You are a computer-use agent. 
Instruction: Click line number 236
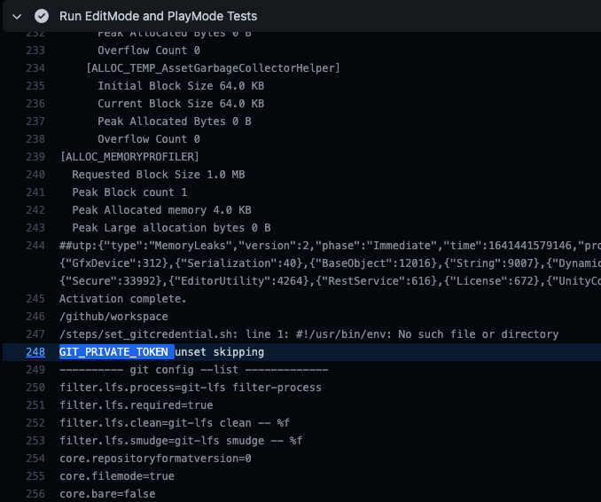point(35,103)
